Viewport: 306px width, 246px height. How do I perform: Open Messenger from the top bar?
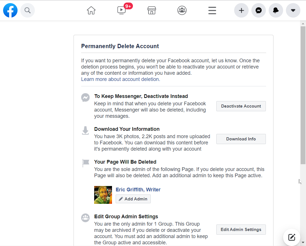258,10
